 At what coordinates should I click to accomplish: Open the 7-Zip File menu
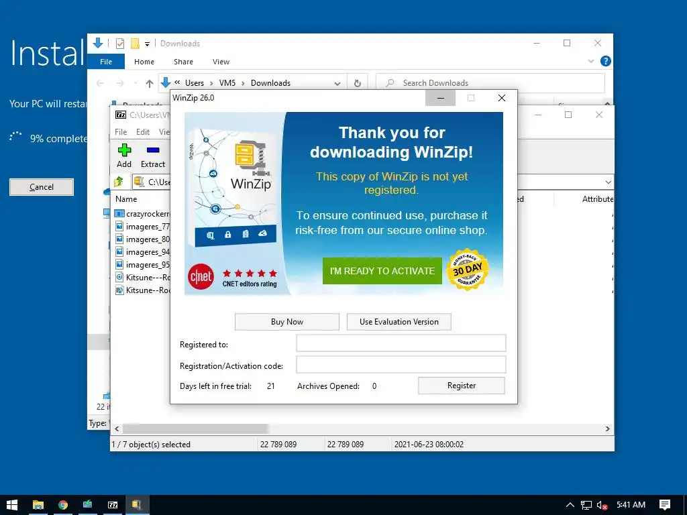coord(121,132)
